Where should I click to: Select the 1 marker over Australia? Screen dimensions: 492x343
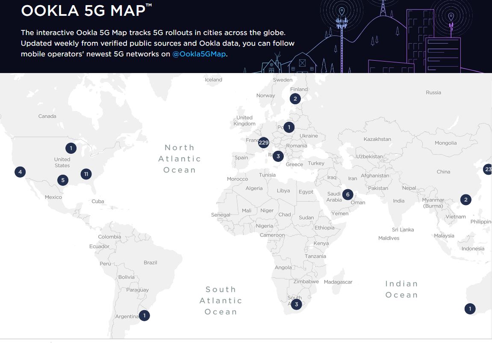[470, 309]
